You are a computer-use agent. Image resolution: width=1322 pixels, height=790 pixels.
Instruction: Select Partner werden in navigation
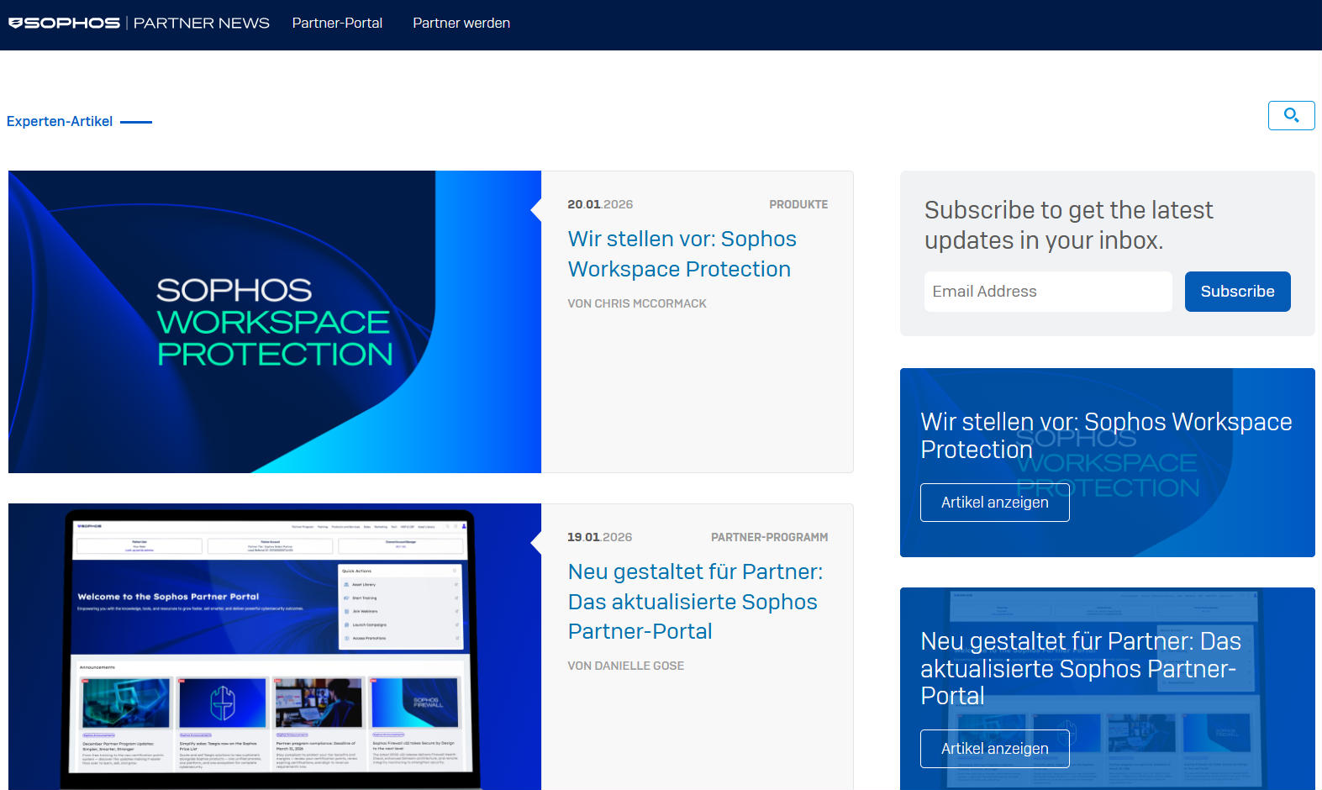(x=461, y=23)
